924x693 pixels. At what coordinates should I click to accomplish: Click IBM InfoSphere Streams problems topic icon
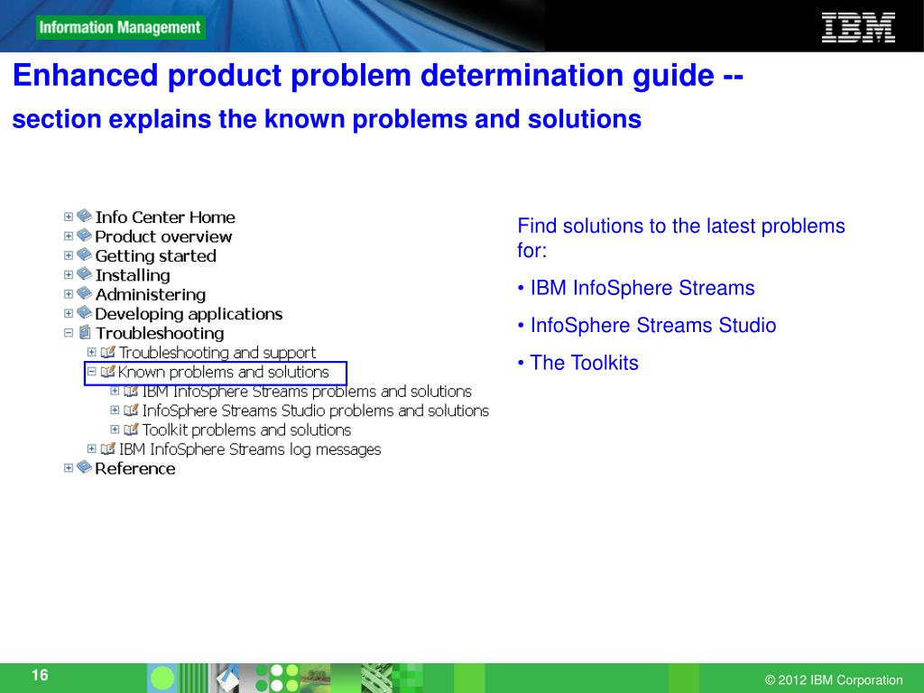tap(131, 391)
